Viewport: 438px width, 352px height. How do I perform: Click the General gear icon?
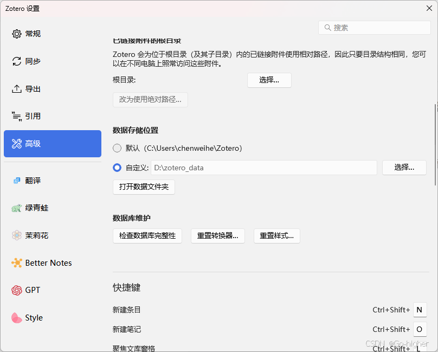coord(16,34)
